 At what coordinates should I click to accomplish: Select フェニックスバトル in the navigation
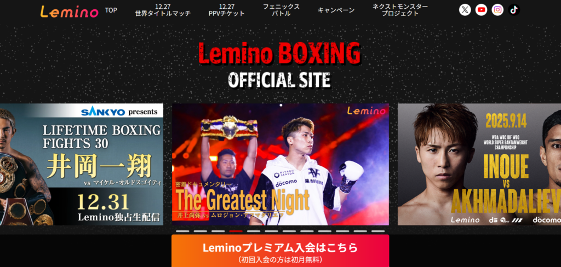(281, 10)
